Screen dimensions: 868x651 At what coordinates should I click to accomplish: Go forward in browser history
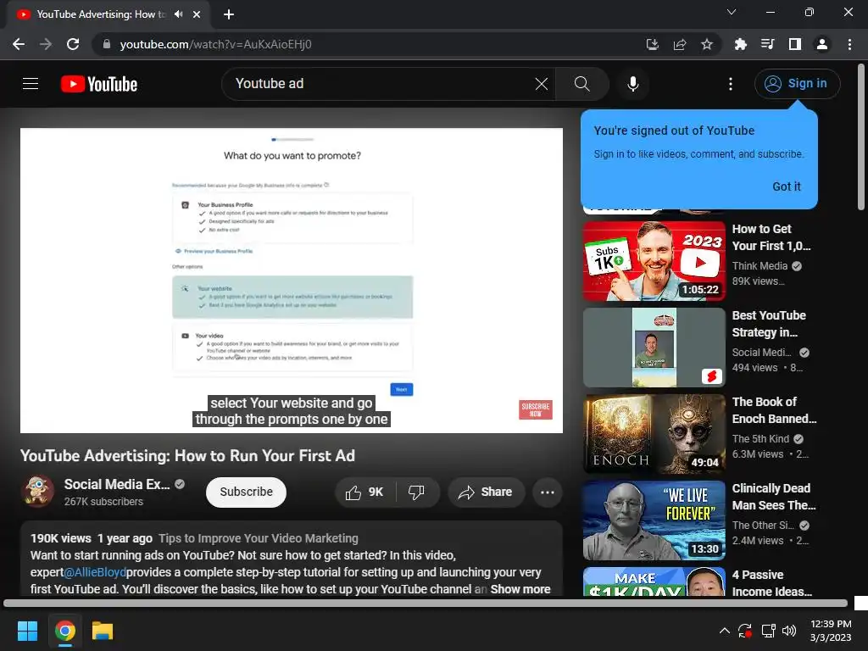click(46, 44)
